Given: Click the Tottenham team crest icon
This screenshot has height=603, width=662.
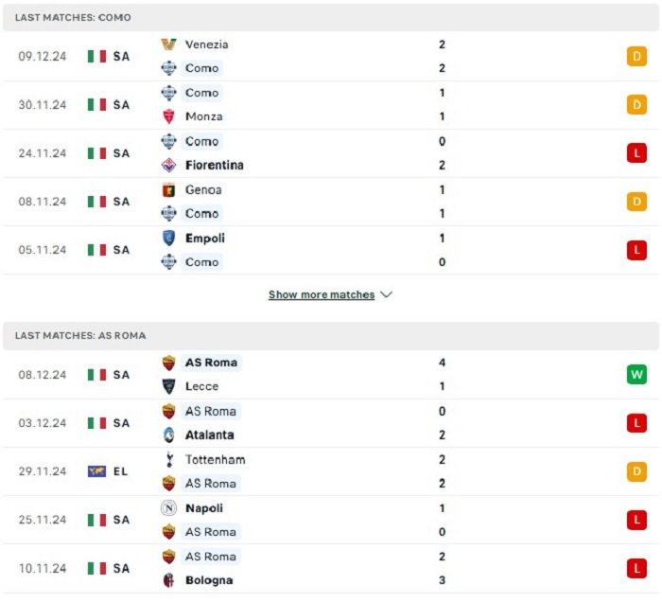Looking at the screenshot, I should click(x=168, y=460).
